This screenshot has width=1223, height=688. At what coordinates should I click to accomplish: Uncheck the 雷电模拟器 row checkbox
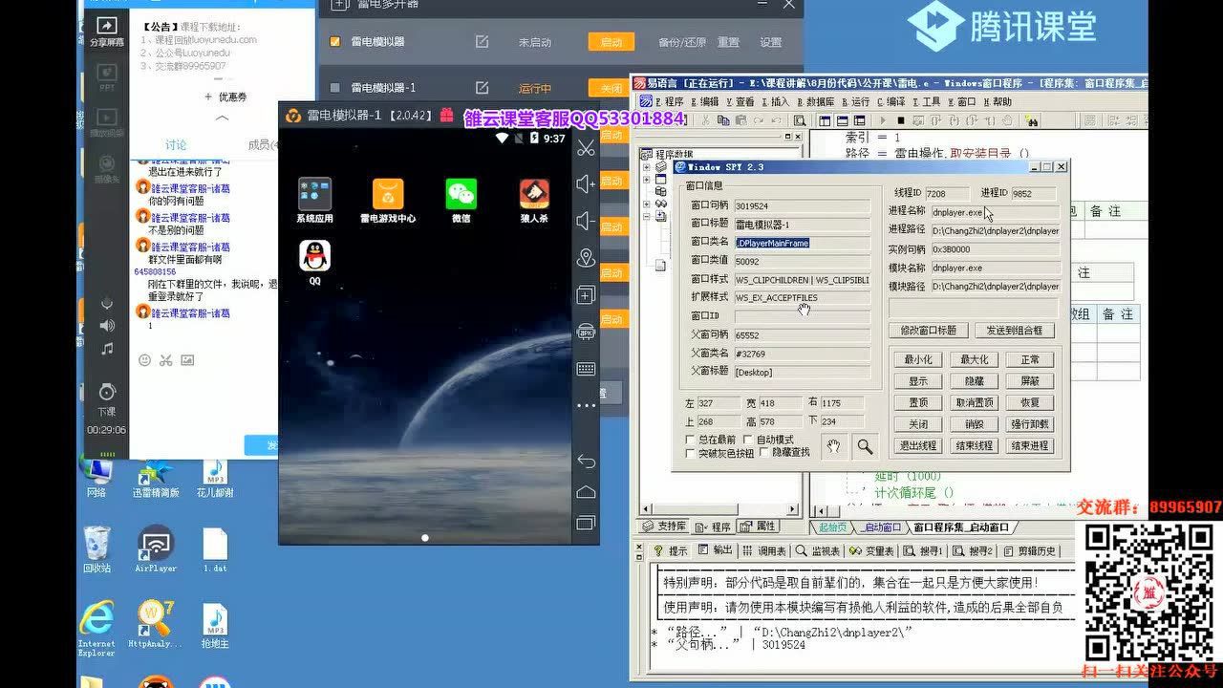[334, 42]
